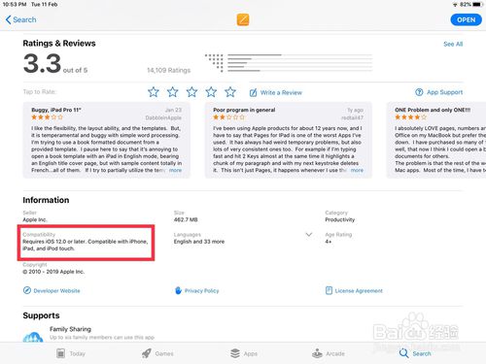This screenshot has height=364, width=486.
Task: Tap the reviewer name 'DabbleinApple'
Action: [x=163, y=117]
